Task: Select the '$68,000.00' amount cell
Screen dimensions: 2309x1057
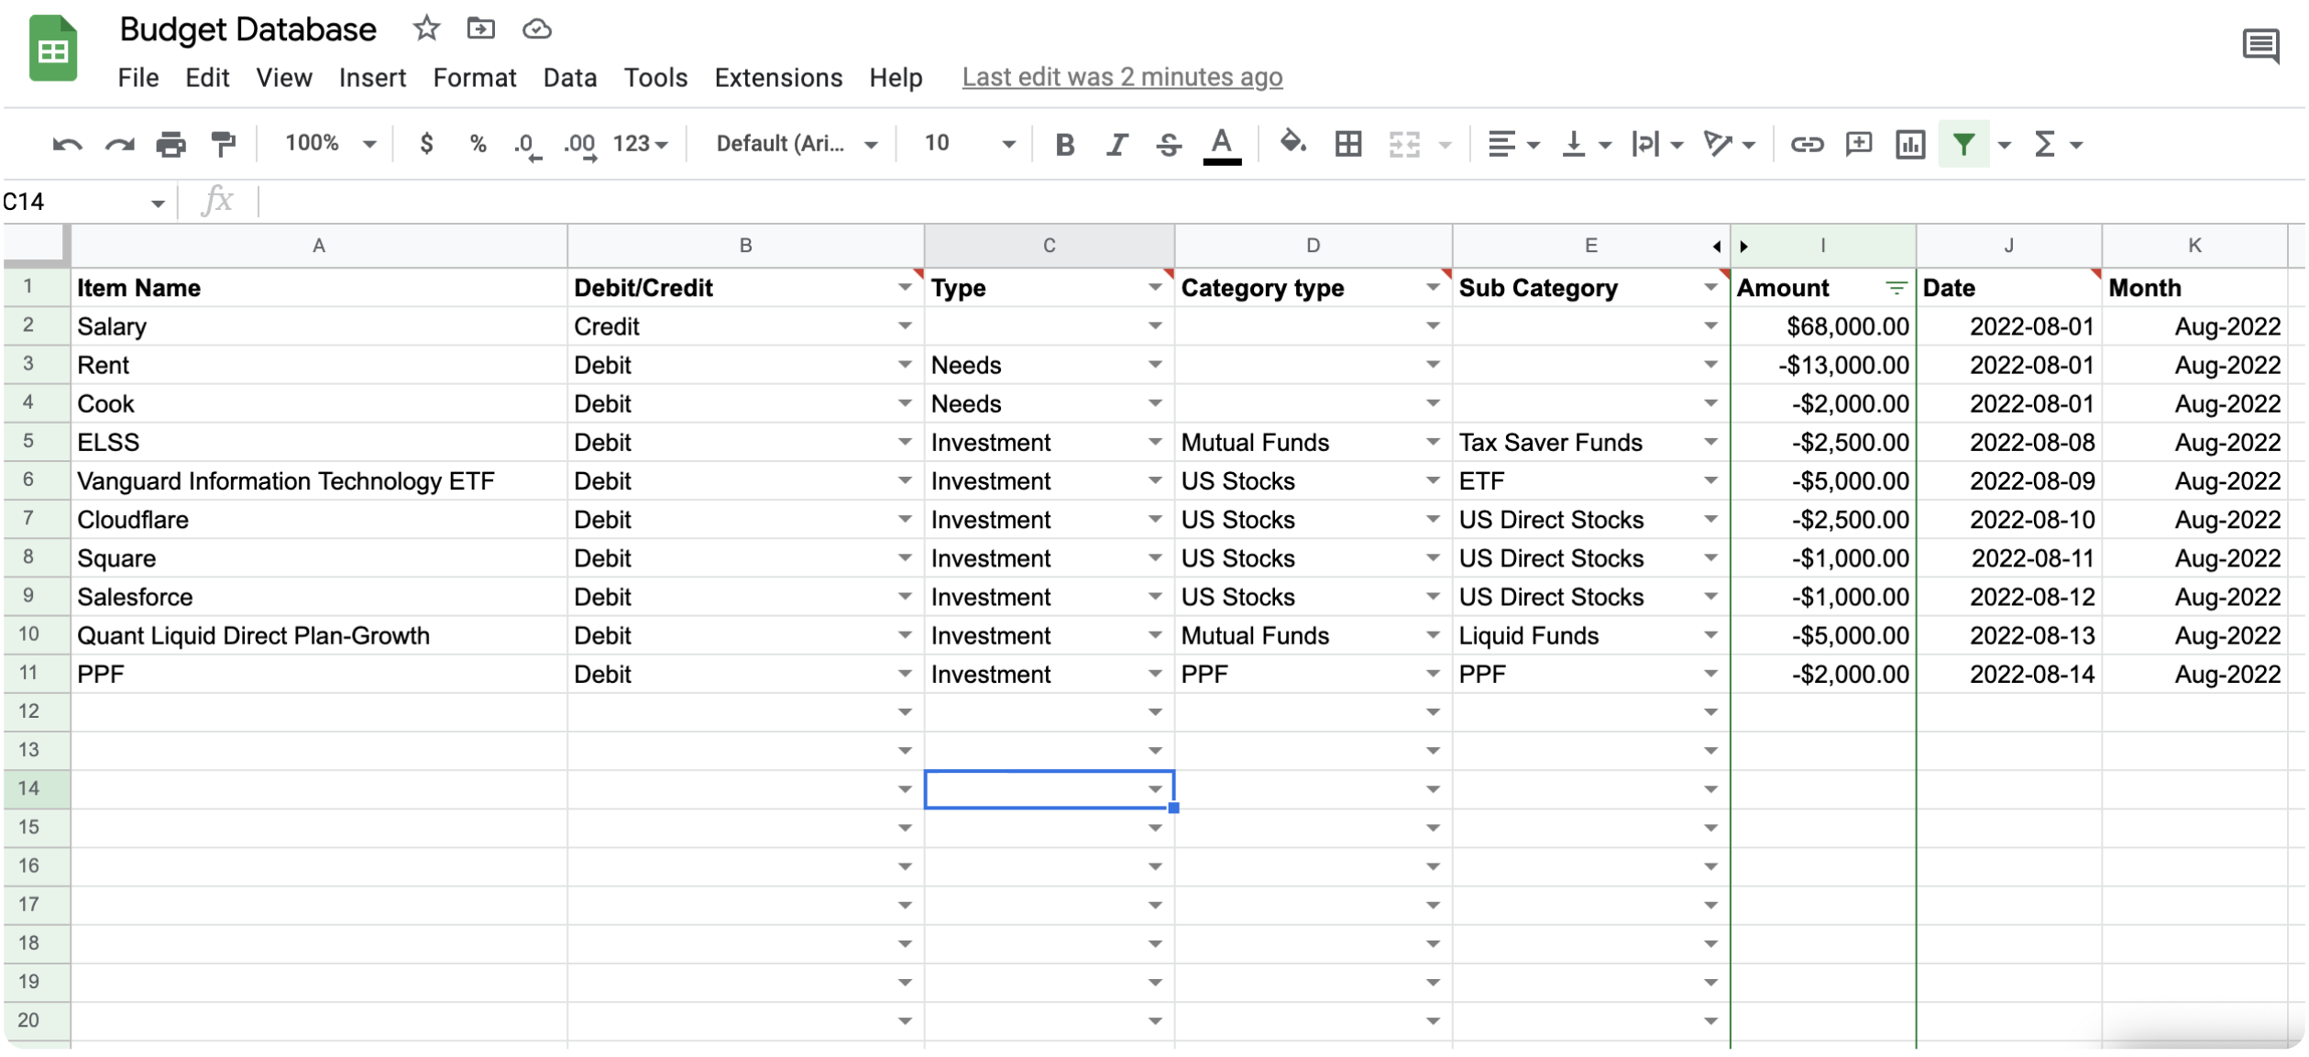Action: [1822, 326]
